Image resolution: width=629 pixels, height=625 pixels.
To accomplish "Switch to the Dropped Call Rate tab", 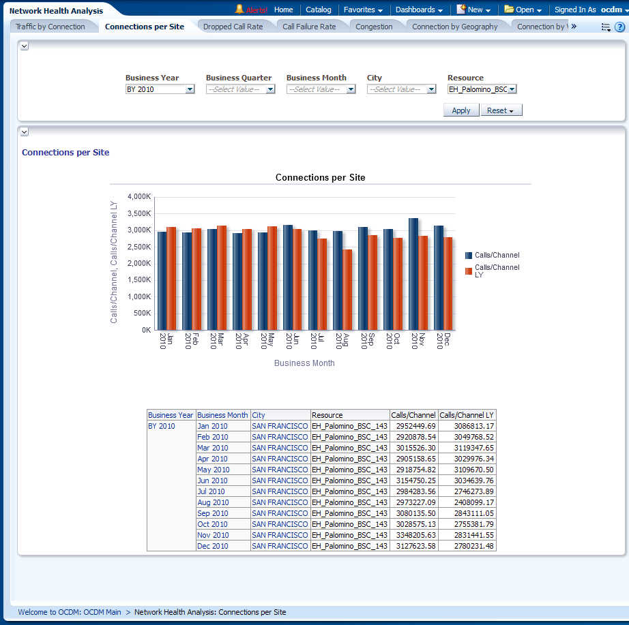I will 233,27.
